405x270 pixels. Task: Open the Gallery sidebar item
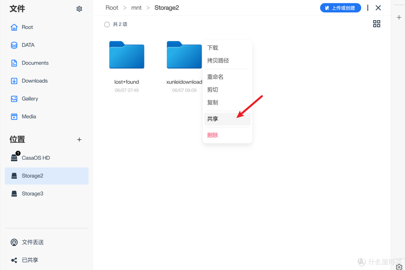(x=30, y=99)
